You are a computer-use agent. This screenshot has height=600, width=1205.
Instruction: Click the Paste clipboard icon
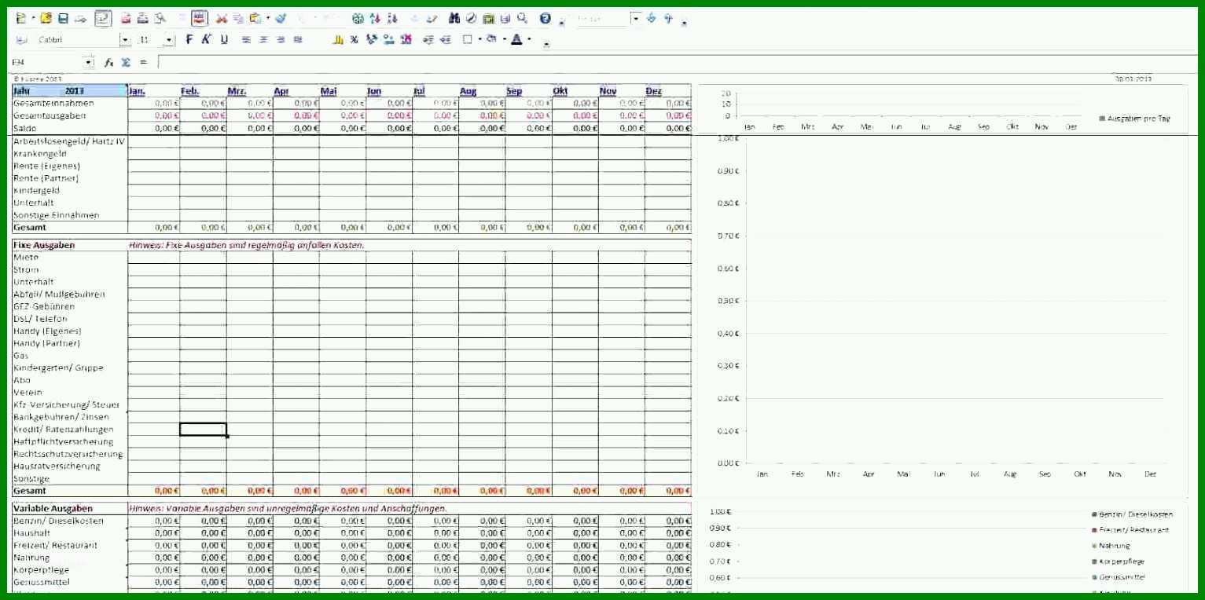click(255, 18)
